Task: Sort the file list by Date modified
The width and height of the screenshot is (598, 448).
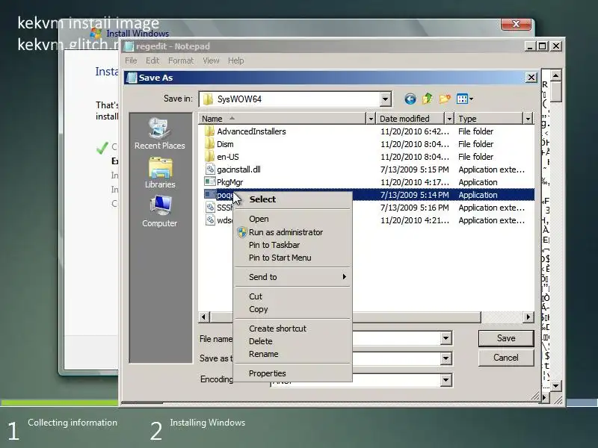Action: pyautogui.click(x=410, y=119)
